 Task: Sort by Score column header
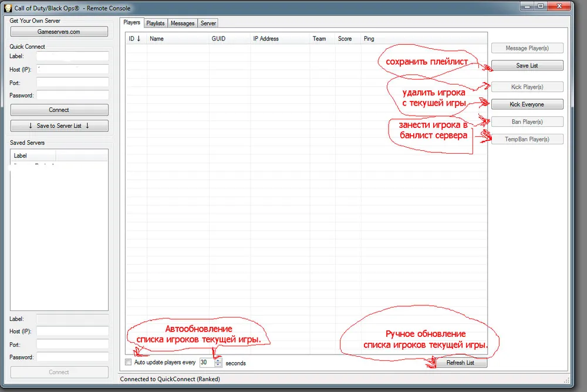coord(348,39)
